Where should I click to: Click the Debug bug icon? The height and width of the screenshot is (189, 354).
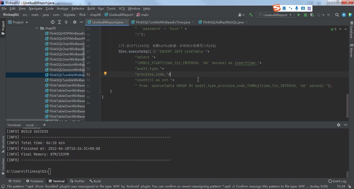[x=305, y=15]
